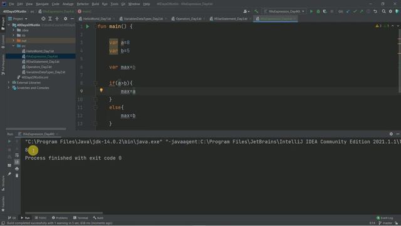Toggle the Commit tool window stripe button

click(x=3, y=42)
